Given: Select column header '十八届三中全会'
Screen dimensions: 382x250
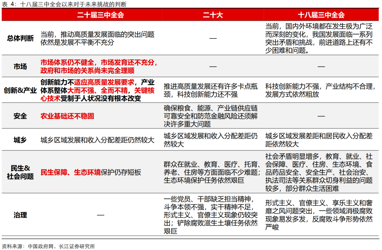Looking at the screenshot, I should 321,15.
